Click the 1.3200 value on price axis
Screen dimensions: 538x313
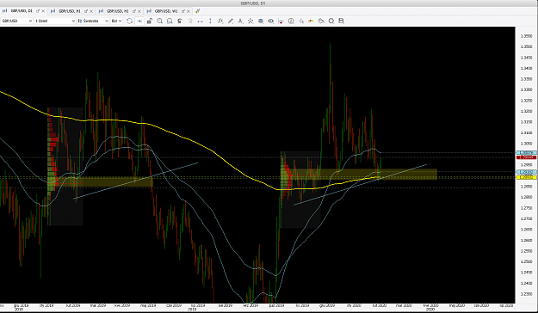[x=526, y=111]
